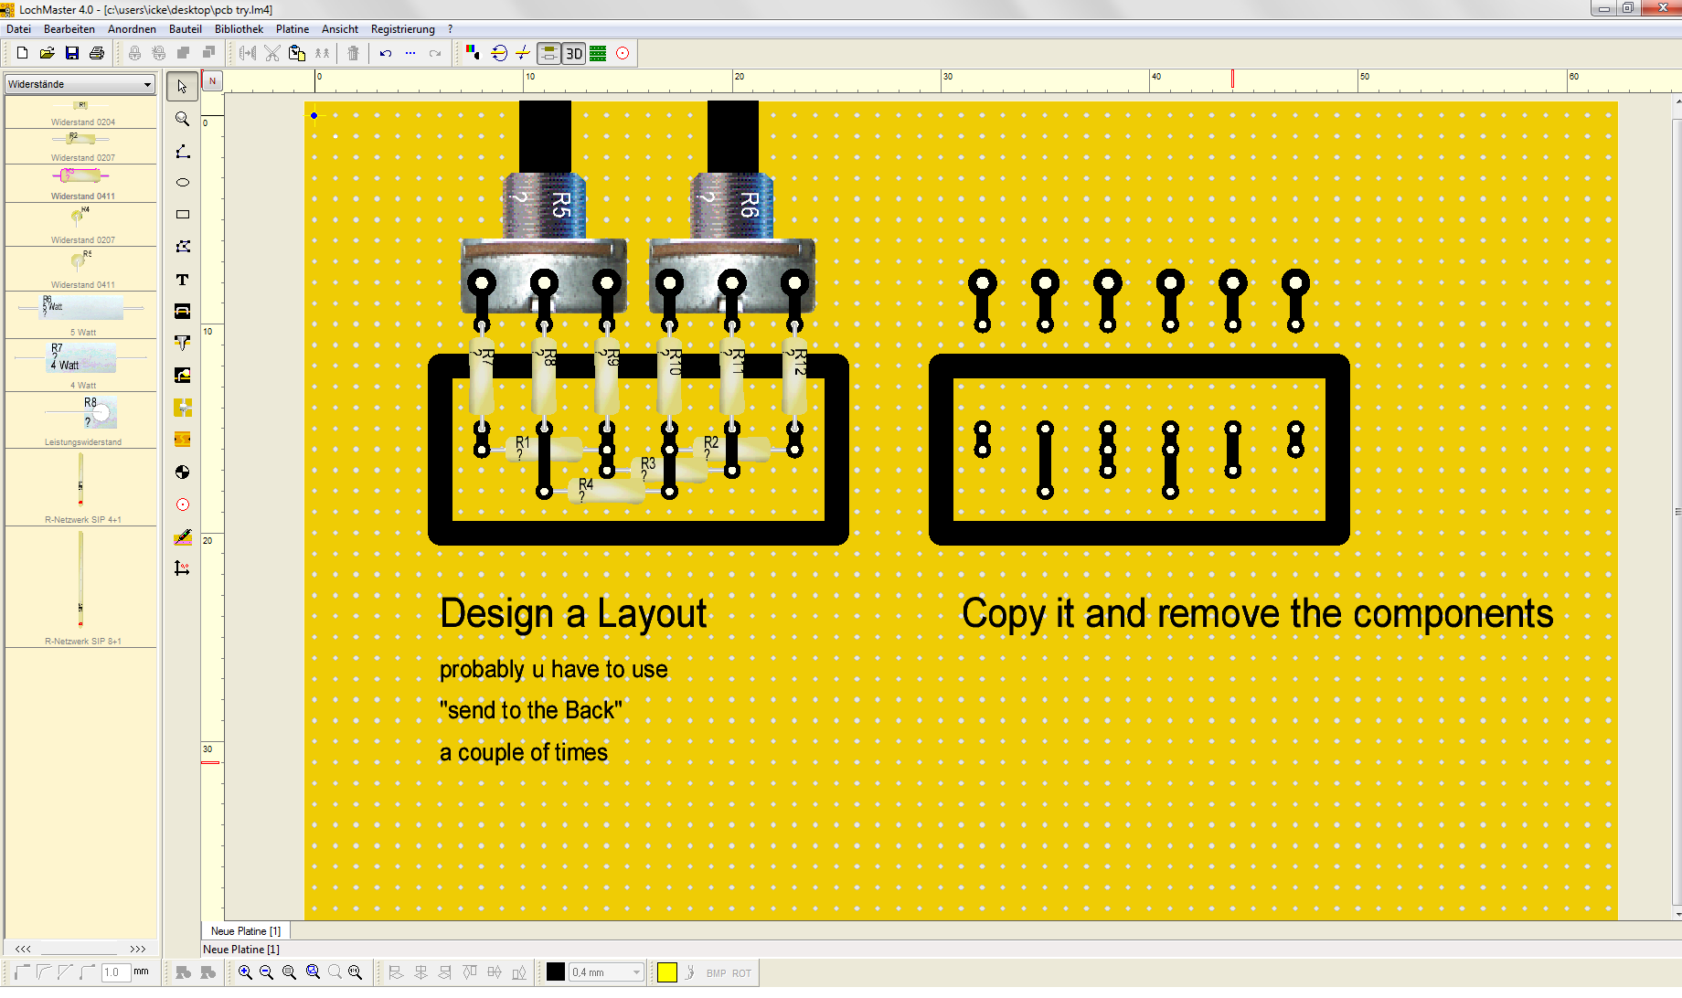Select the red circle drill-hole tool
Viewport: 1682px width, 998px height.
click(x=182, y=504)
